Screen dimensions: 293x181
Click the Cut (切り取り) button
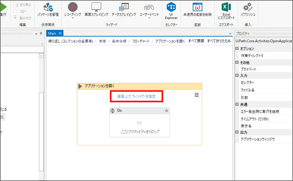[22, 5]
